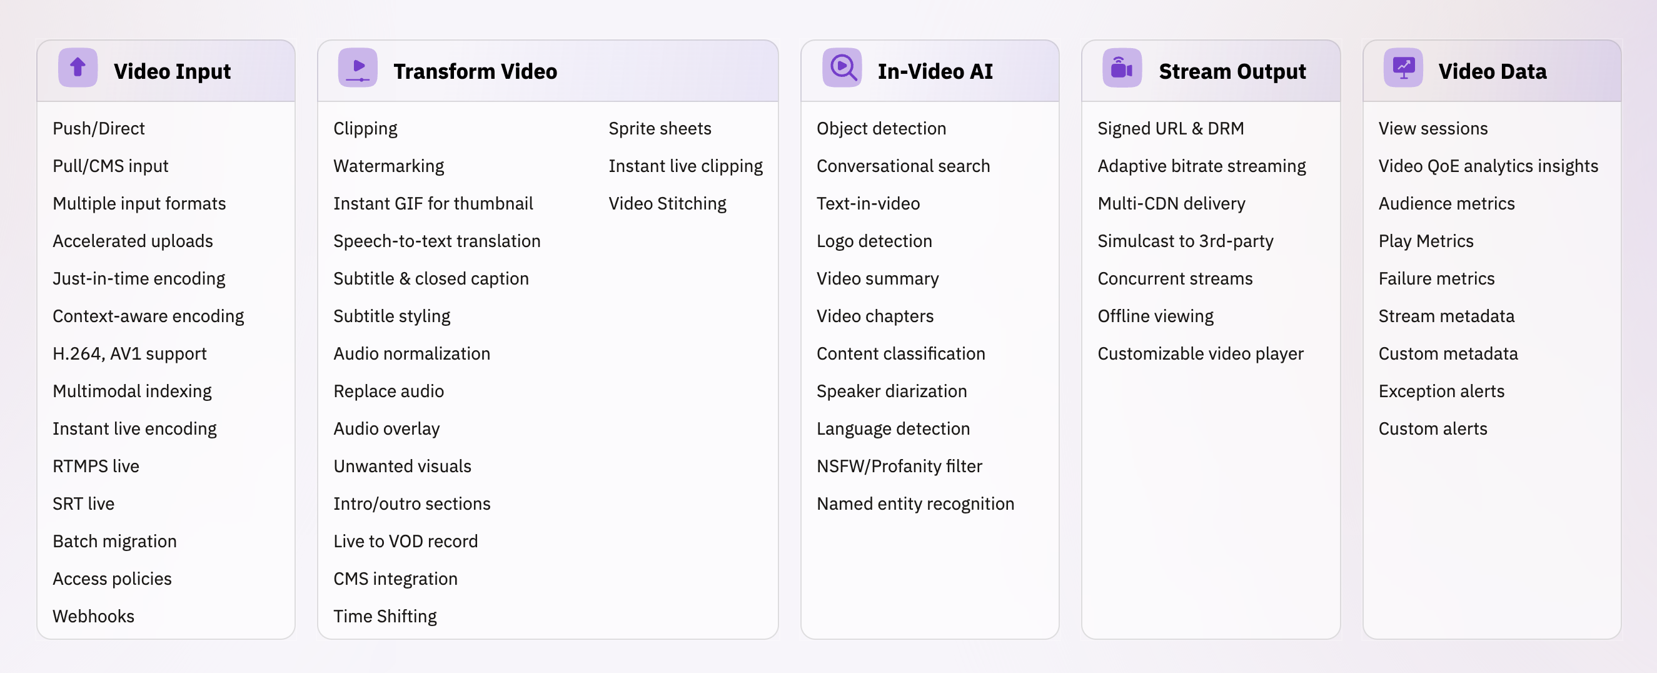Open the Stream Output heading
The image size is (1657, 673).
[1232, 71]
